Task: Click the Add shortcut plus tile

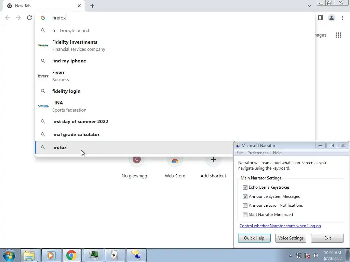Action: coord(213,167)
